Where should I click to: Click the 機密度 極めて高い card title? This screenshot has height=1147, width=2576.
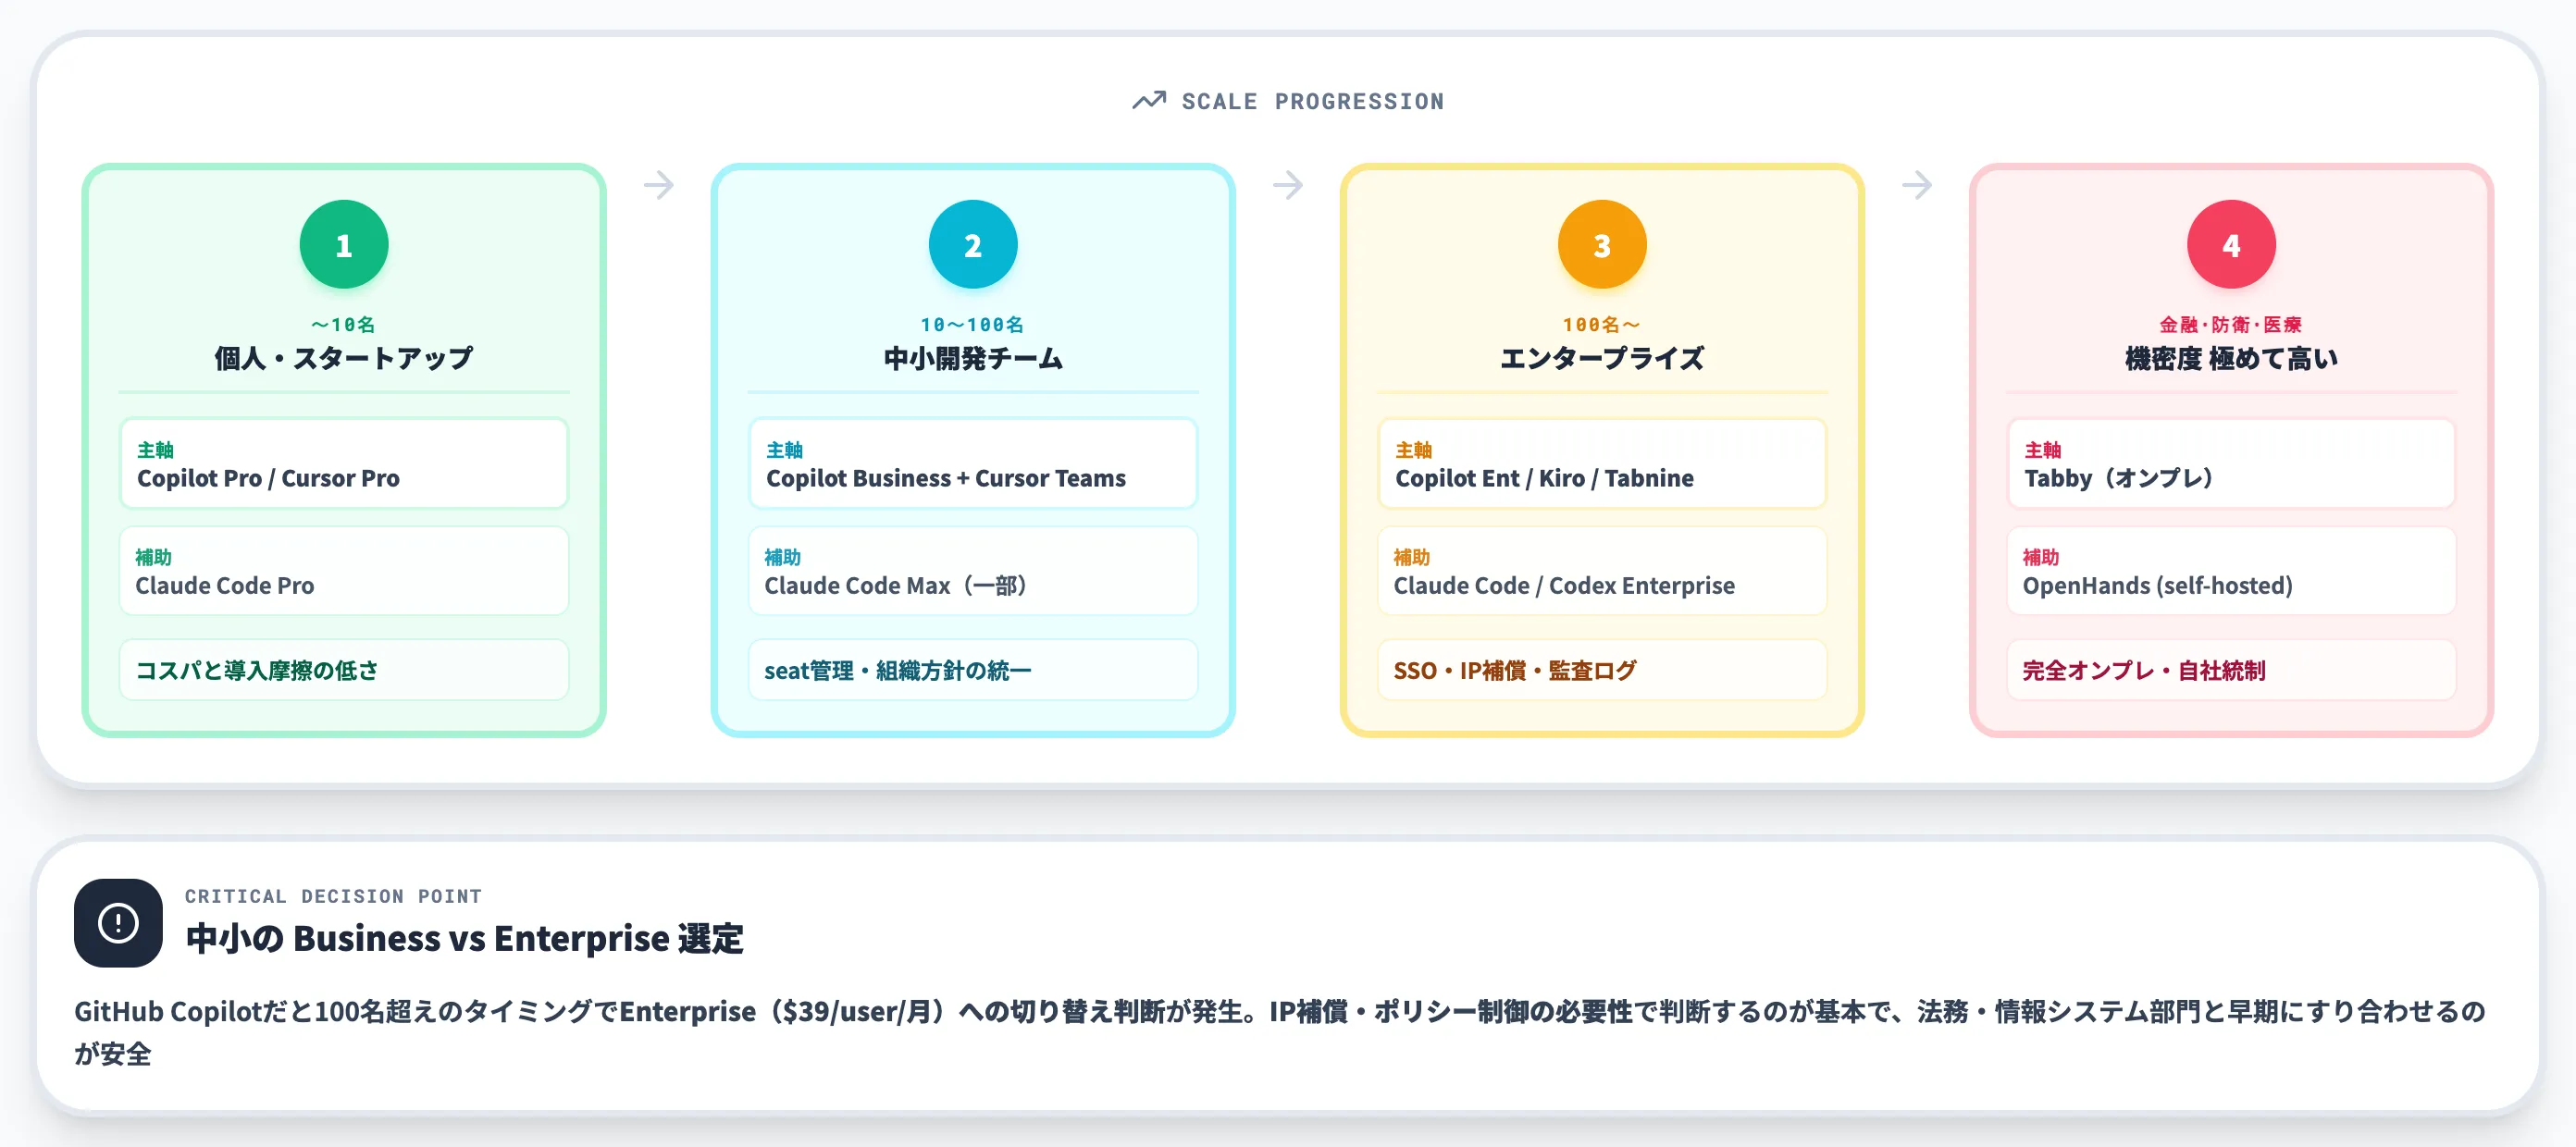click(x=2231, y=358)
